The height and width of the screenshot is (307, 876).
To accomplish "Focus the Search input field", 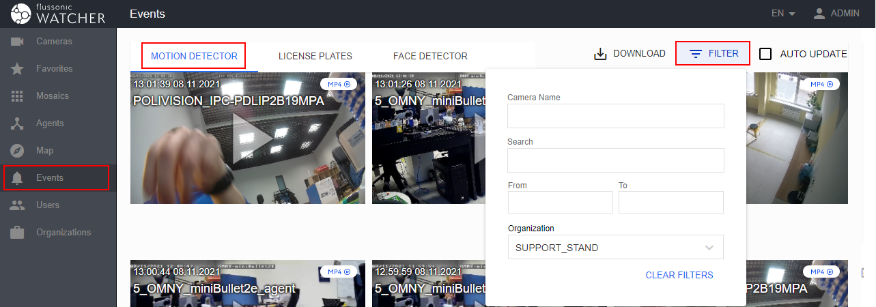I will pyautogui.click(x=615, y=160).
